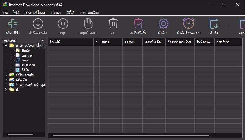The width and height of the screenshot is (245, 140).
Task: Expand the Queues (คิว) tree node
Action: (6, 90)
